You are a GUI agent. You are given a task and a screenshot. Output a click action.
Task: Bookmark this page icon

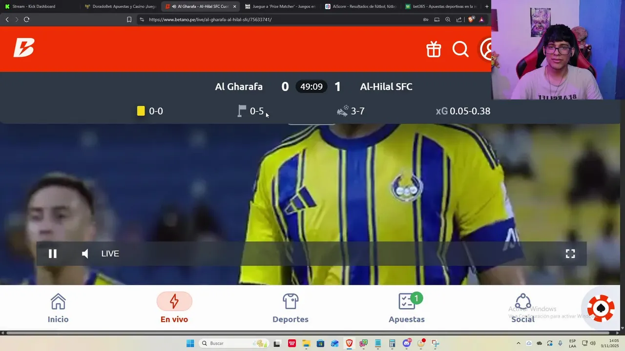click(129, 19)
